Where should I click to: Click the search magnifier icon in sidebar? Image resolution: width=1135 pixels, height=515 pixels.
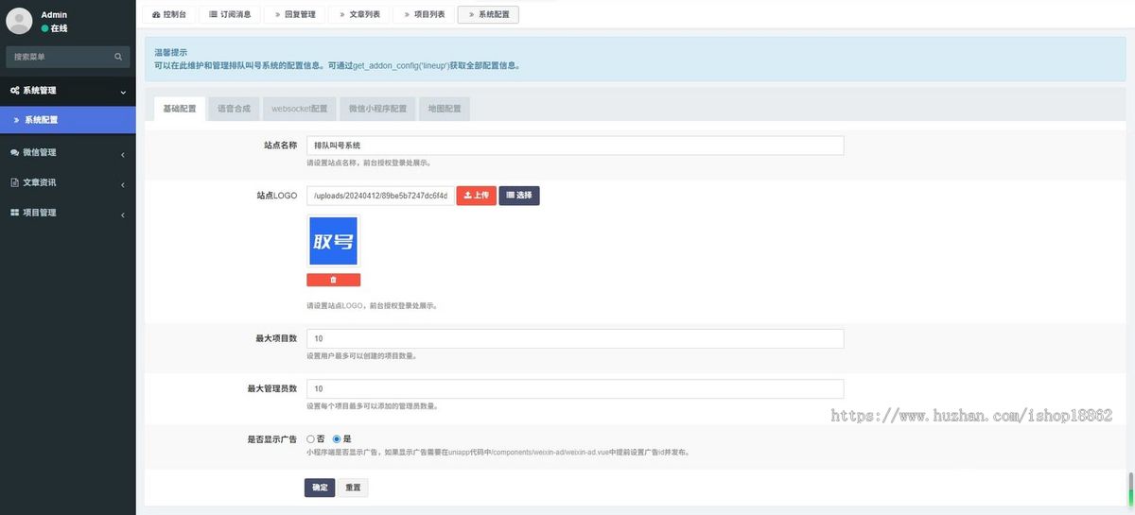pyautogui.click(x=118, y=57)
